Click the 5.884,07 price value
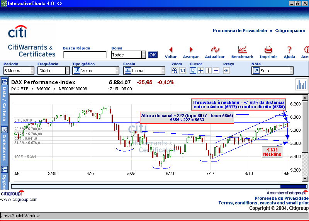 (120, 82)
